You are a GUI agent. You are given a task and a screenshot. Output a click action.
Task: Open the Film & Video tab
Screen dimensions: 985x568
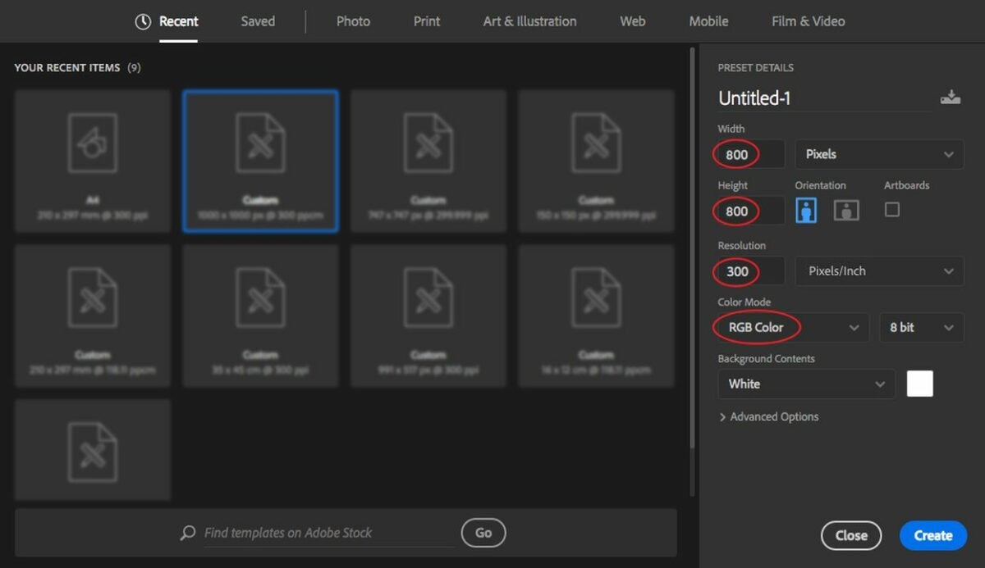(808, 21)
